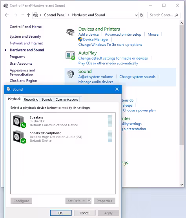Open Programs category

pos(17,57)
